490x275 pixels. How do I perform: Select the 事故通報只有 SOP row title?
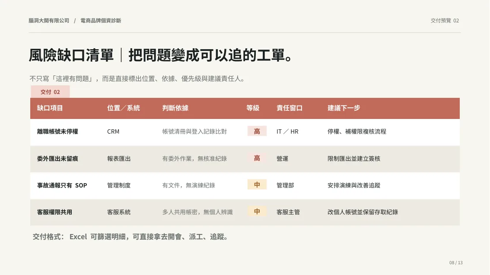(x=62, y=185)
